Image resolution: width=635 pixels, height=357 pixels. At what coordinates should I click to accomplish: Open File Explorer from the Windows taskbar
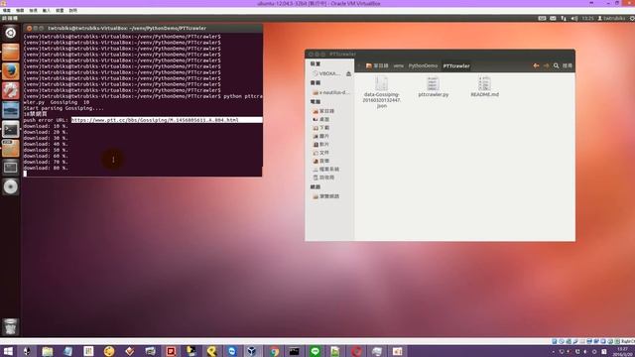48,351
